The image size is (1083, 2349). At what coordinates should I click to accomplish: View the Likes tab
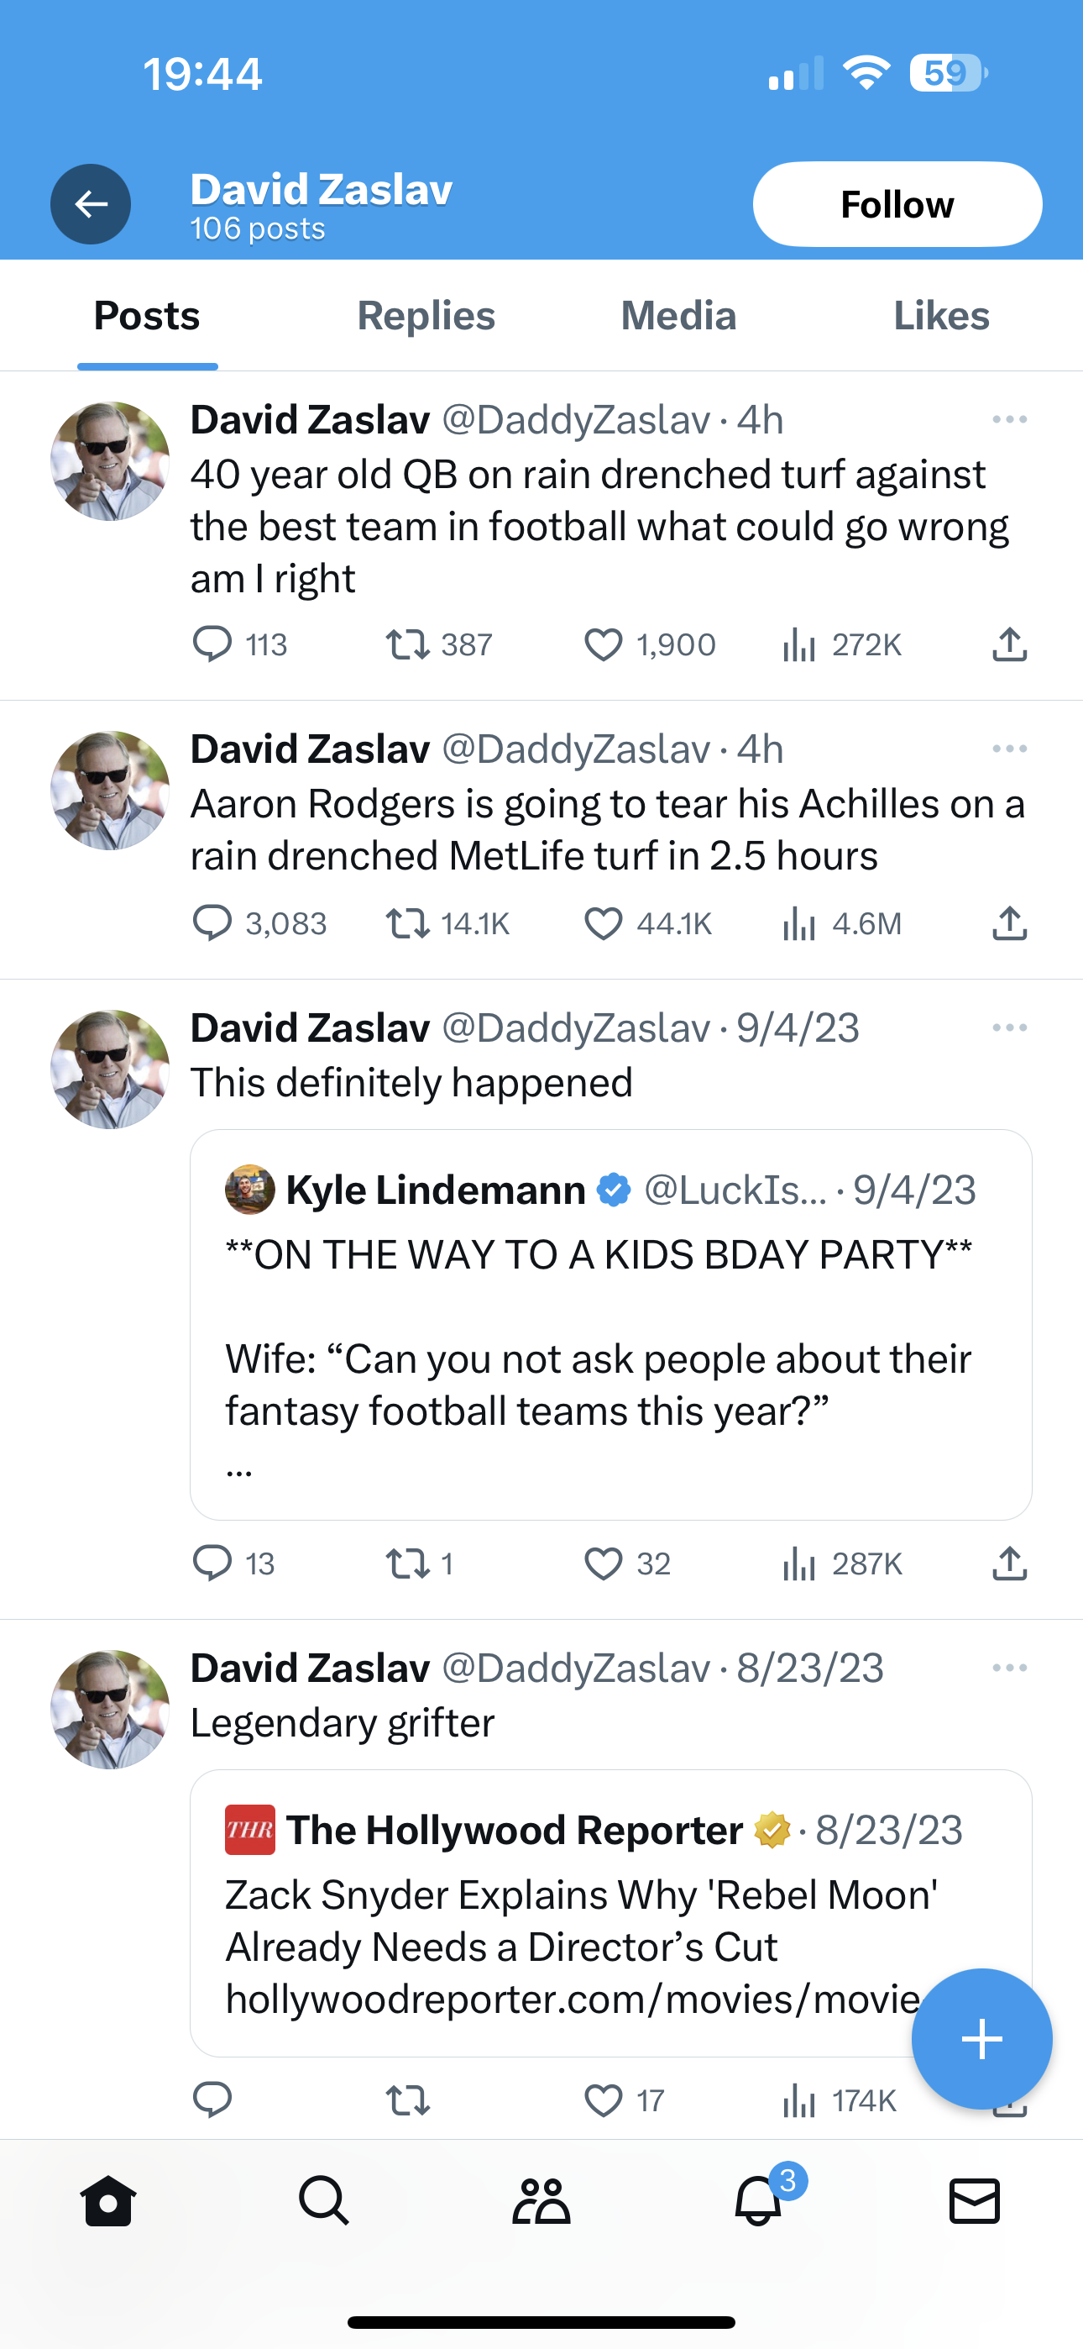tap(941, 316)
